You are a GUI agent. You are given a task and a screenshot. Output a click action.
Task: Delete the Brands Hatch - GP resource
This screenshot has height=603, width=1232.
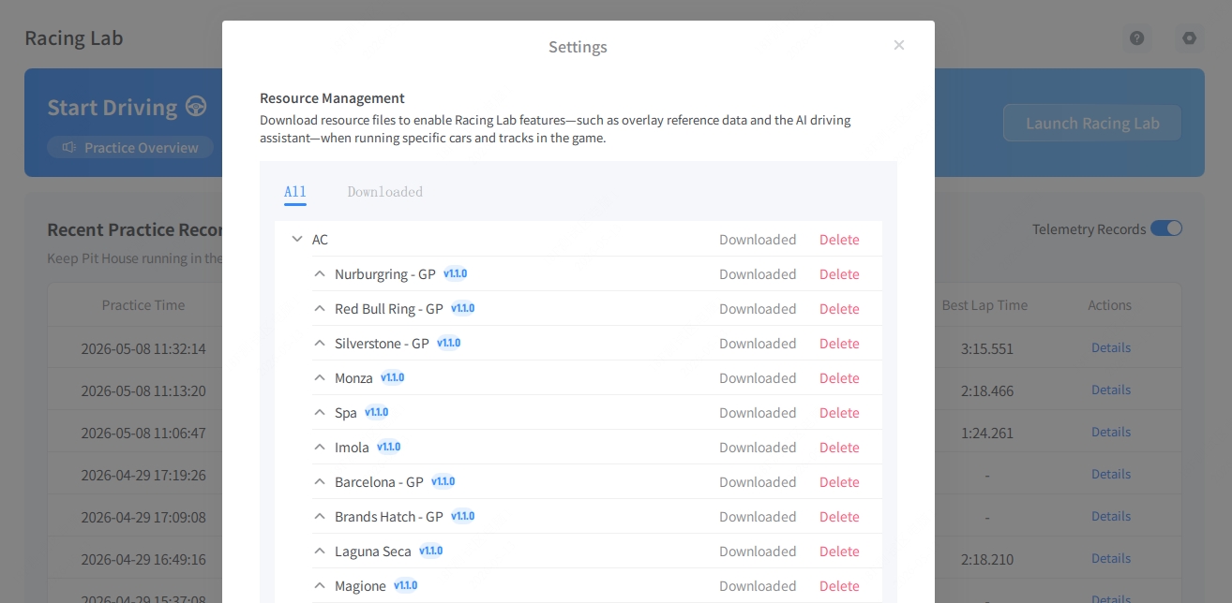[839, 517]
